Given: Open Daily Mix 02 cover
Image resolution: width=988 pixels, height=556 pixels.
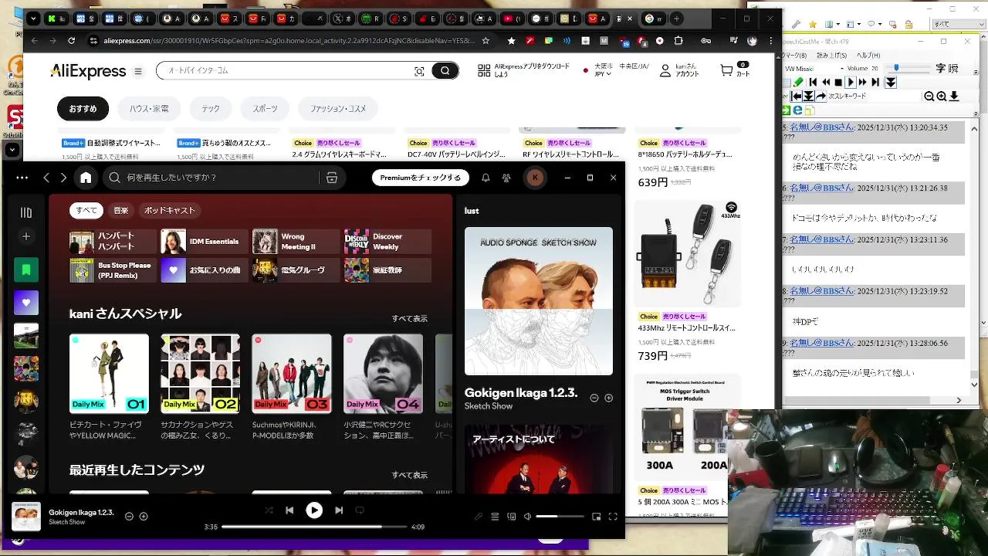Looking at the screenshot, I should point(201,374).
